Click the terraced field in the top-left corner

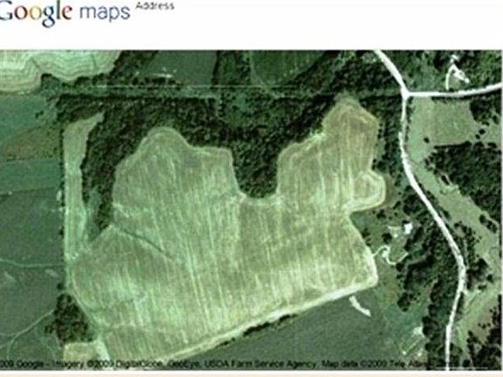(54, 69)
